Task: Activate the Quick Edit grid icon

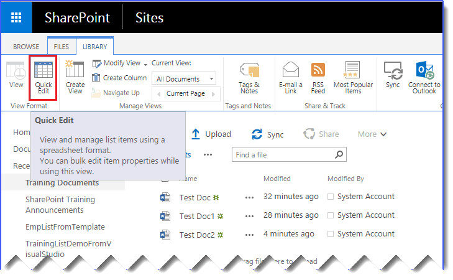Action: pos(43,70)
